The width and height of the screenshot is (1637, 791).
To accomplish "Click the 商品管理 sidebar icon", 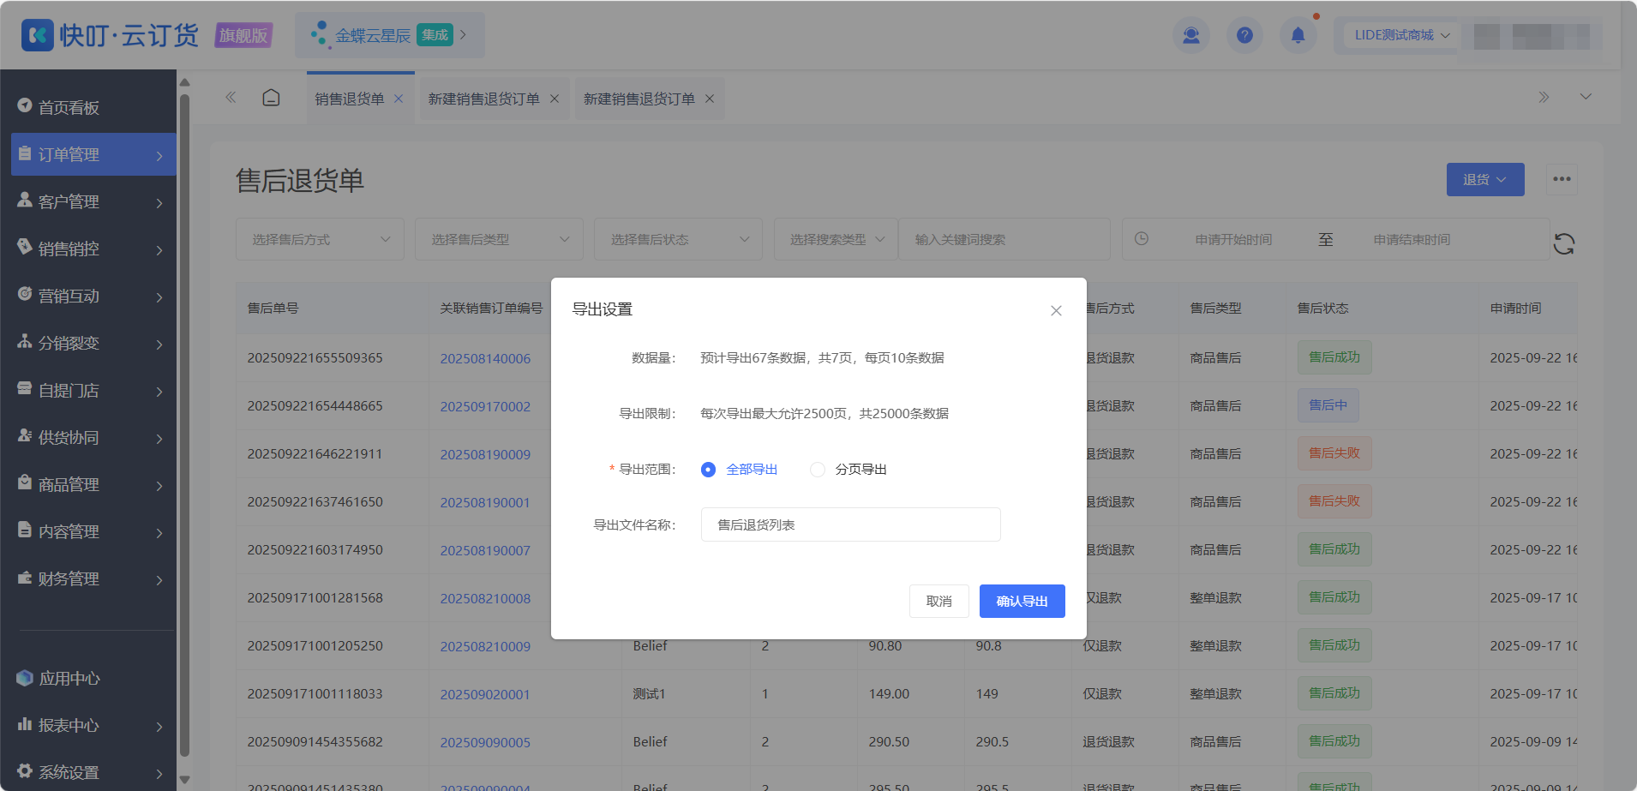I will (25, 482).
